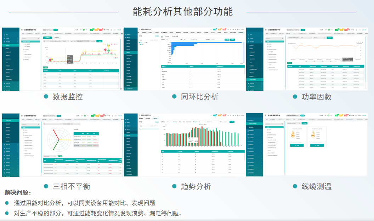Click the hamburger menu icon beside 企业能源管控平台
374x221 pixels.
21,30
